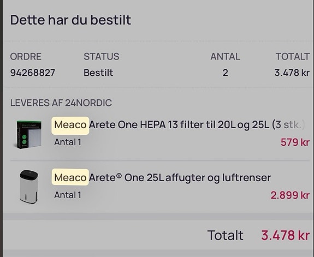The height and width of the screenshot is (257, 314).
Task: Select order number 94268827
Action: [x=33, y=73]
